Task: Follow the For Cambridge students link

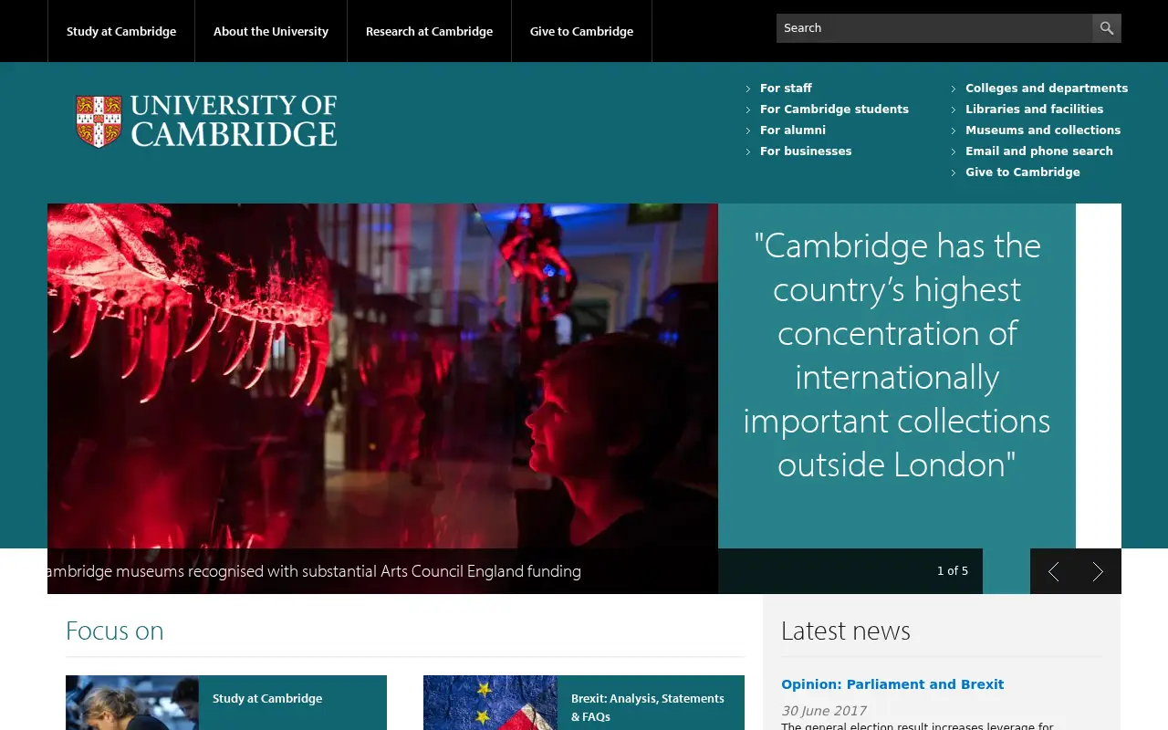Action: 834,109
